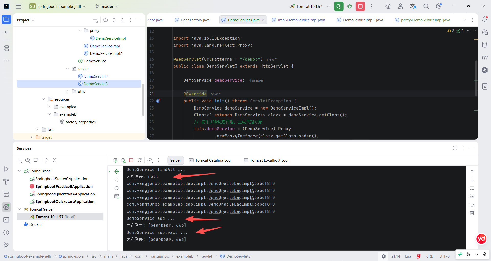Open Tomcat Localhost Log tab
The image size is (491, 261).
(x=266, y=160)
